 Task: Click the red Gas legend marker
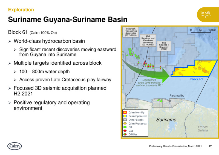125,131
